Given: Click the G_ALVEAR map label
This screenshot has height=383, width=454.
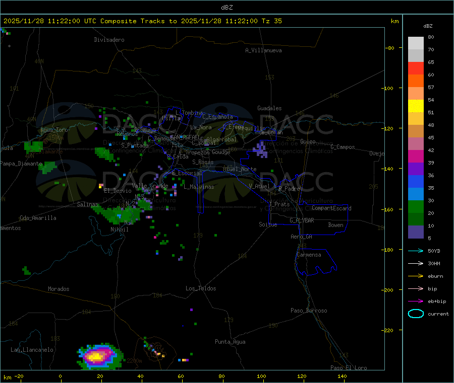Looking at the screenshot, I should [x=302, y=220].
